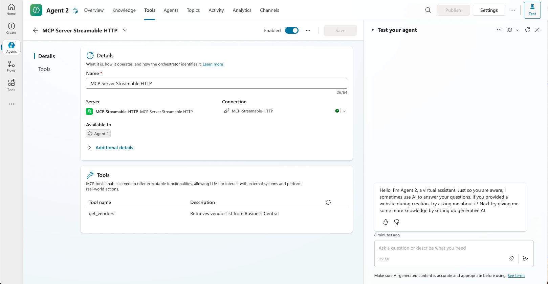Select the get_vendors tool row
This screenshot has width=548, height=284.
(217, 213)
